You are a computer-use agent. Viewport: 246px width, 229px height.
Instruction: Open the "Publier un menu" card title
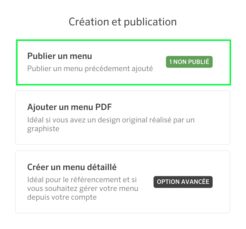(x=60, y=56)
